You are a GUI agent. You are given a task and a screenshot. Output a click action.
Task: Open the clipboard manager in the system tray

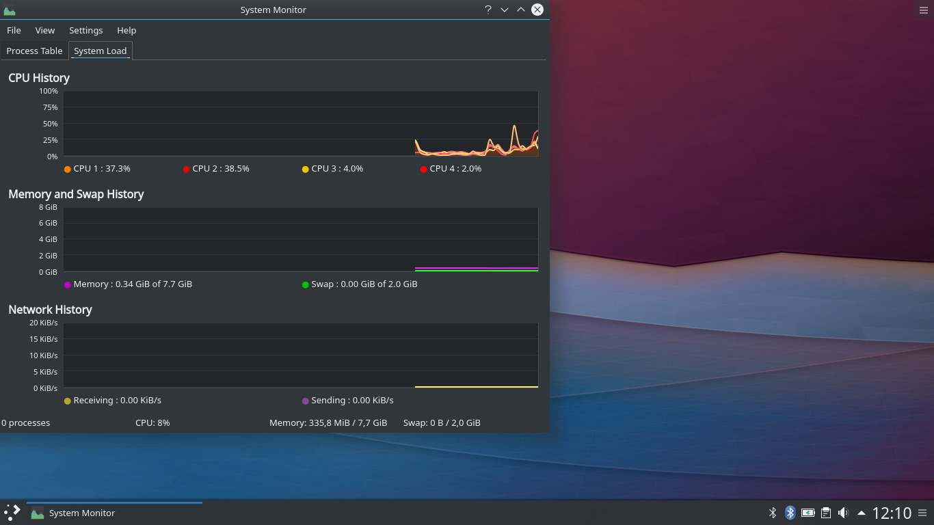point(825,513)
